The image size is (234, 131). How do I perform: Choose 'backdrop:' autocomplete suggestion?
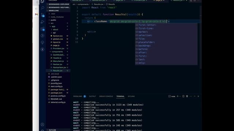[x=166, y=45]
